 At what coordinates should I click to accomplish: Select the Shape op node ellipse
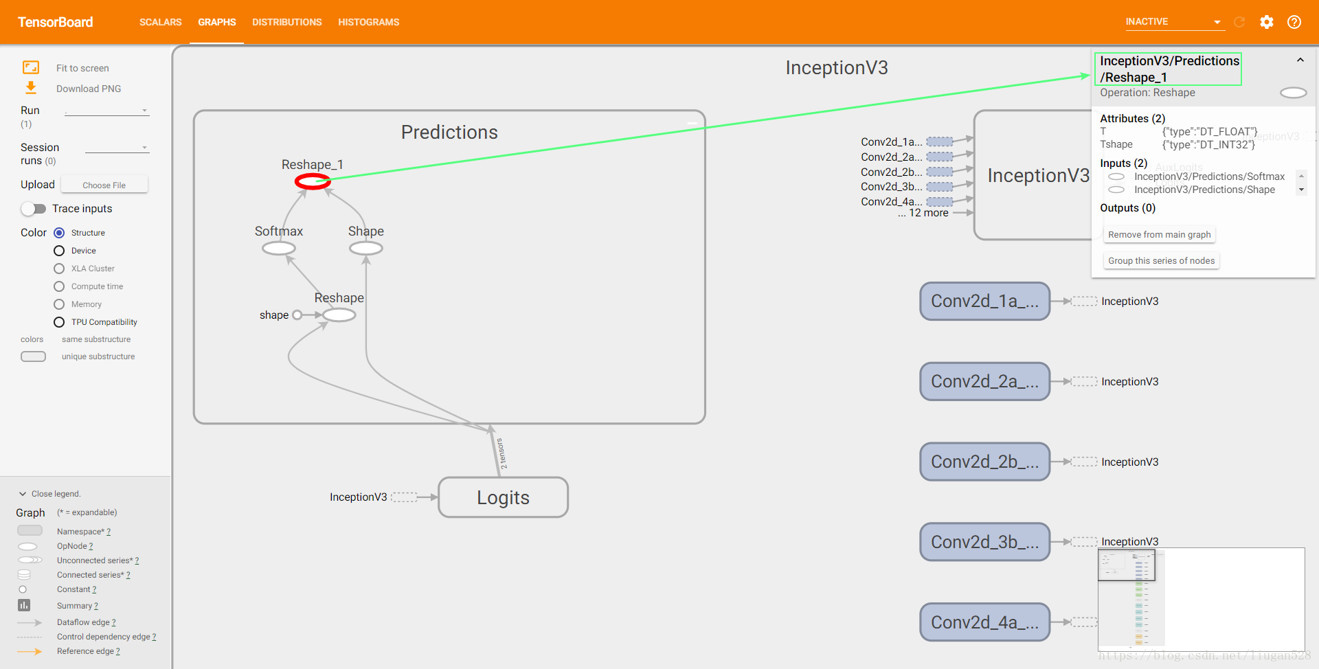366,248
